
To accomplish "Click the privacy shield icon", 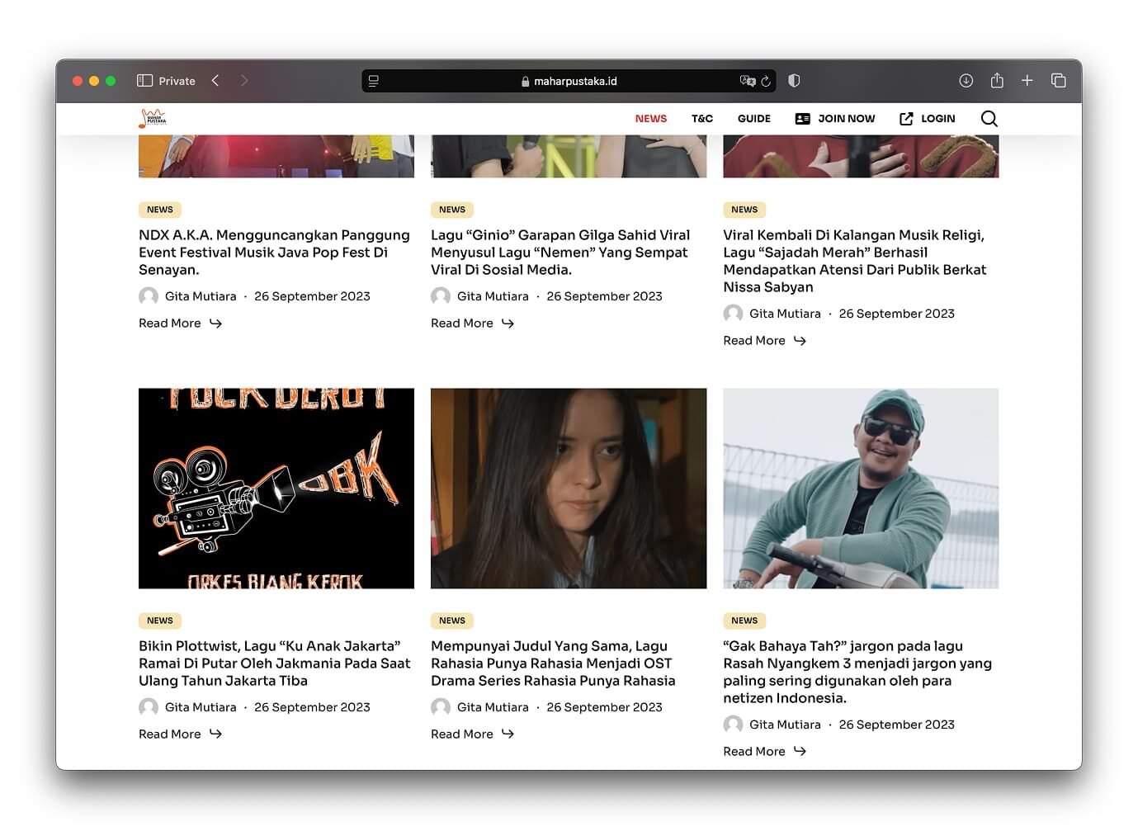I will (x=794, y=81).
